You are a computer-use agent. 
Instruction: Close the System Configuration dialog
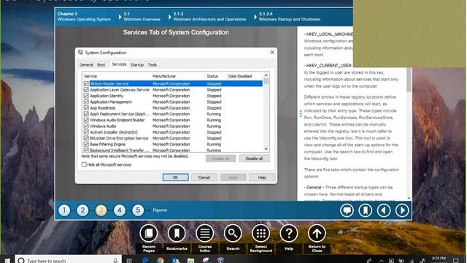click(x=272, y=53)
